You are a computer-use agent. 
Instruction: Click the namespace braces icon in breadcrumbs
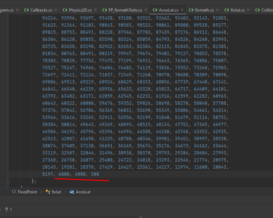[x=14, y=192]
